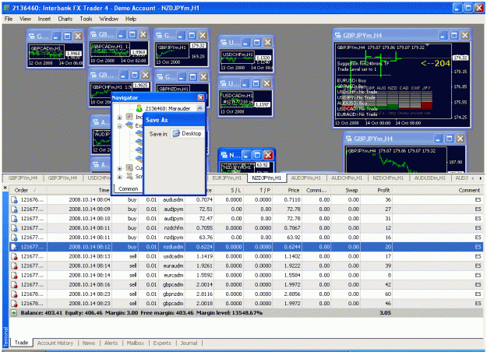The height and width of the screenshot is (352, 487).
Task: Open the Experts tab in Terminal
Action: [x=162, y=343]
